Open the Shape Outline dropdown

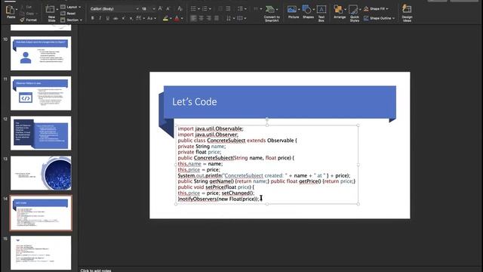(379, 18)
